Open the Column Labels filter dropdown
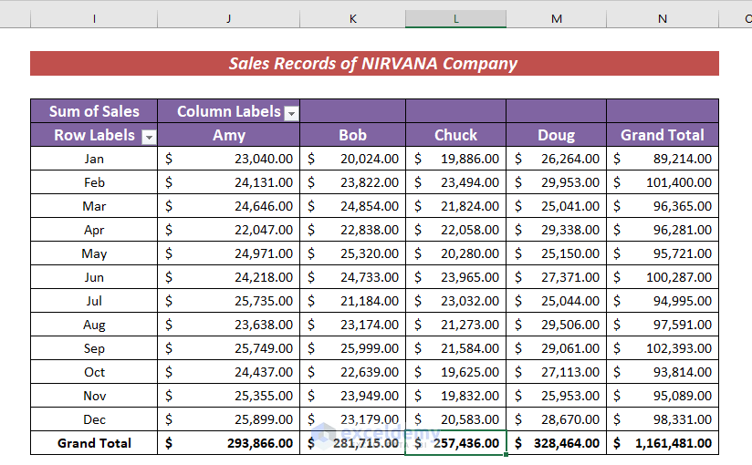This screenshot has width=752, height=465. [x=291, y=113]
